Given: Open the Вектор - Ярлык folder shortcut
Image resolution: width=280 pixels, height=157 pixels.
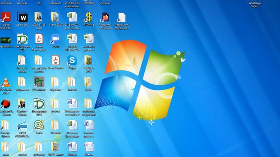Looking at the screenshot, I should click(x=5, y=126).
